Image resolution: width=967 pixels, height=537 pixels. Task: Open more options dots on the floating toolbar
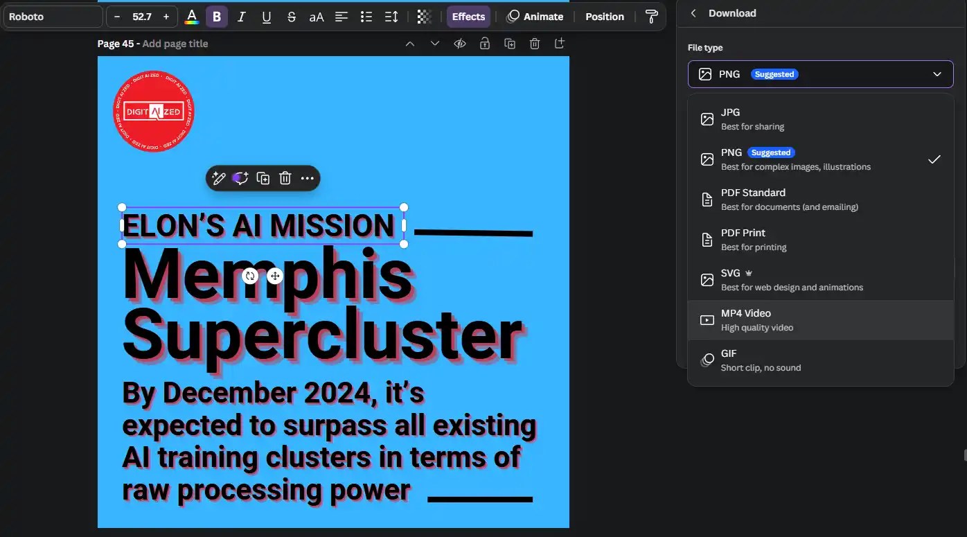click(308, 178)
